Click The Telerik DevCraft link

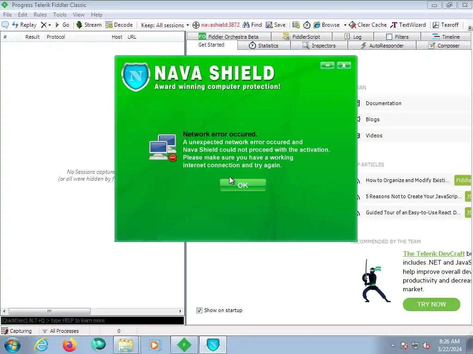point(433,254)
